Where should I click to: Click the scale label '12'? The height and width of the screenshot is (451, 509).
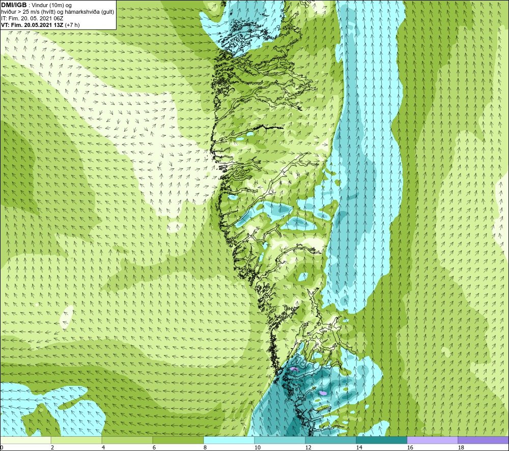pos(308,448)
